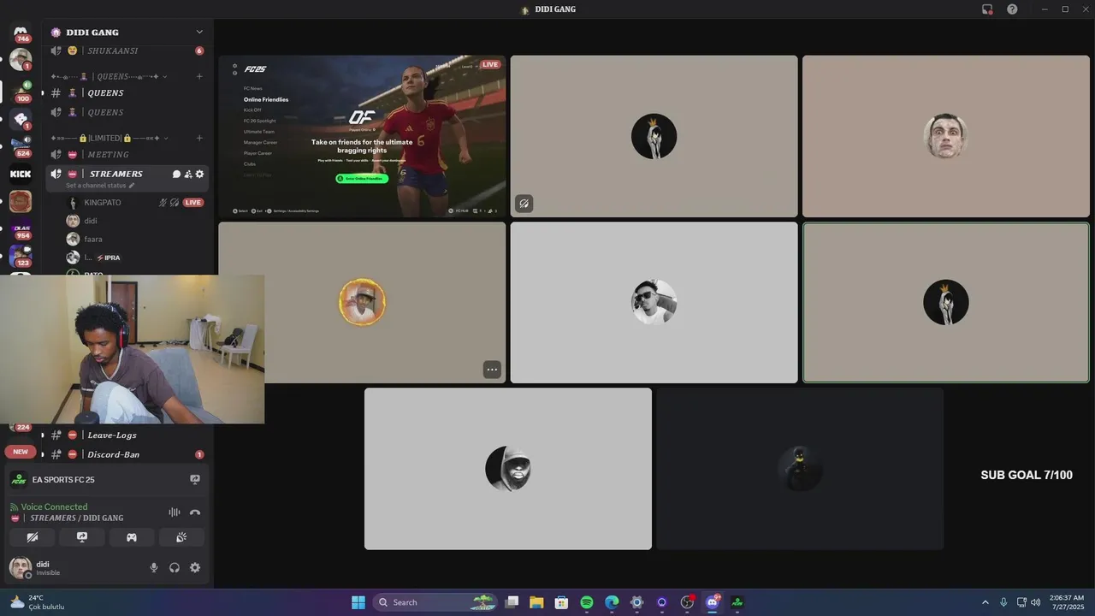Toggle deafen headphones icon
Screen dimensions: 1095x616
coord(175,567)
